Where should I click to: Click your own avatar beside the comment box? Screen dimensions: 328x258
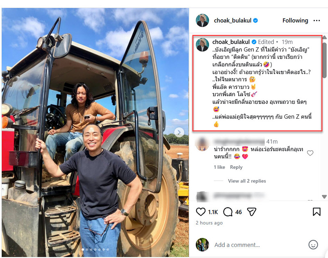[x=202, y=244]
